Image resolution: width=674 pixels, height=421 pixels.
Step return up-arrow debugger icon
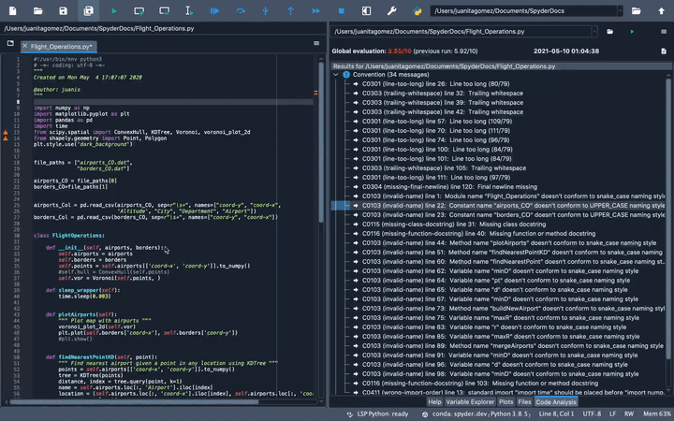click(x=290, y=10)
